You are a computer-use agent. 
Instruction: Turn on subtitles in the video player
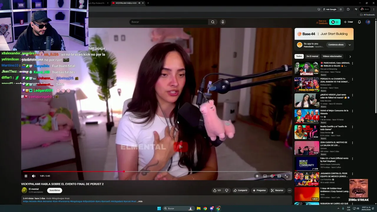pyautogui.click(x=265, y=176)
